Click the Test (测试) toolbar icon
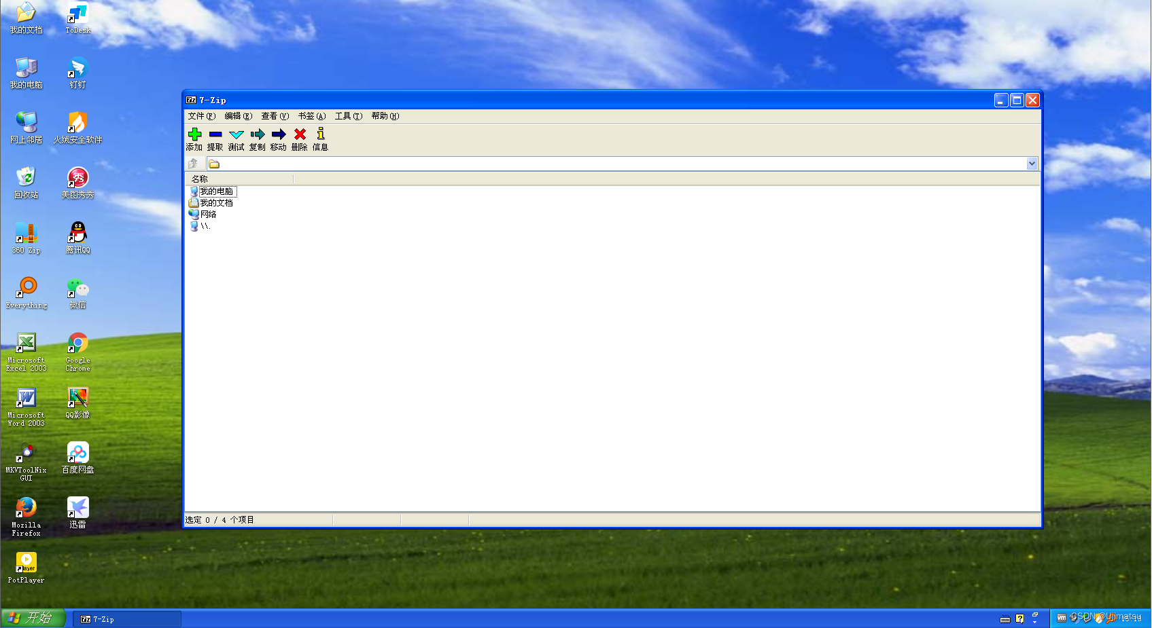This screenshot has width=1152, height=628. coord(237,134)
